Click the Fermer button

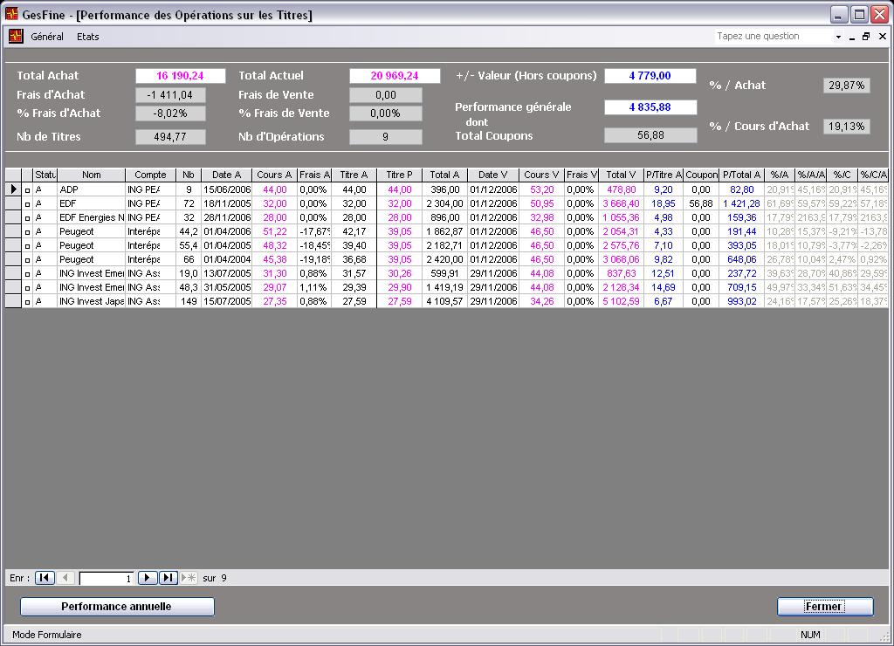click(824, 607)
